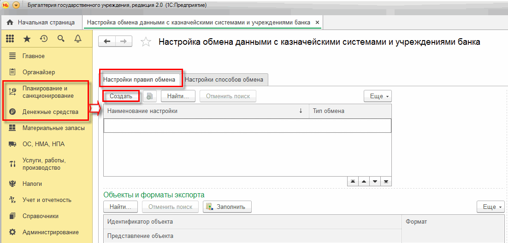Open the 1C main menu dropdown arrow

point(16,5)
